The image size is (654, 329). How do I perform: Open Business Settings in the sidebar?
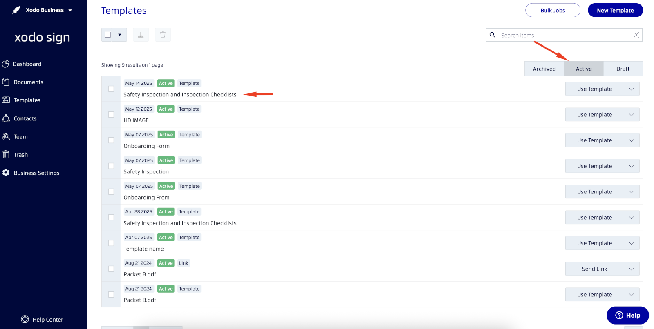(x=37, y=173)
